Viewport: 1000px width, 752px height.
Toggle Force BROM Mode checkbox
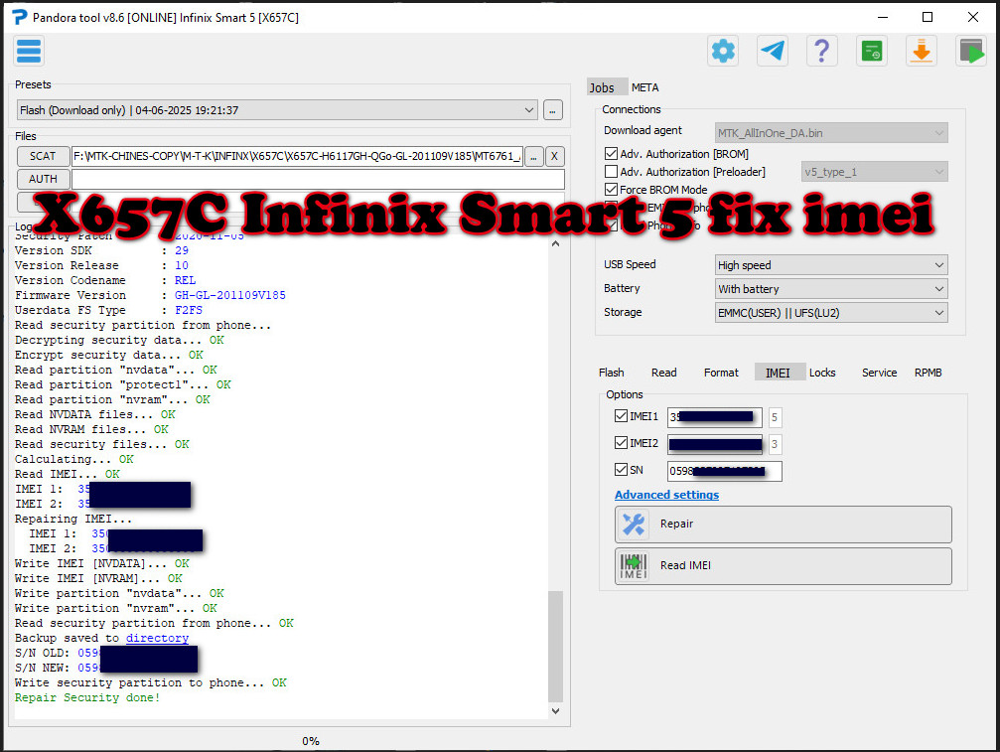click(611, 190)
